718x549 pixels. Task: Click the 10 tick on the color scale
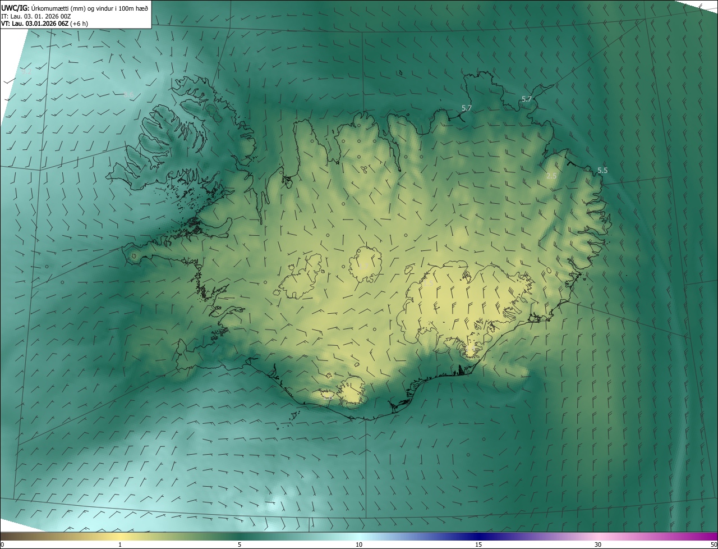point(359,545)
